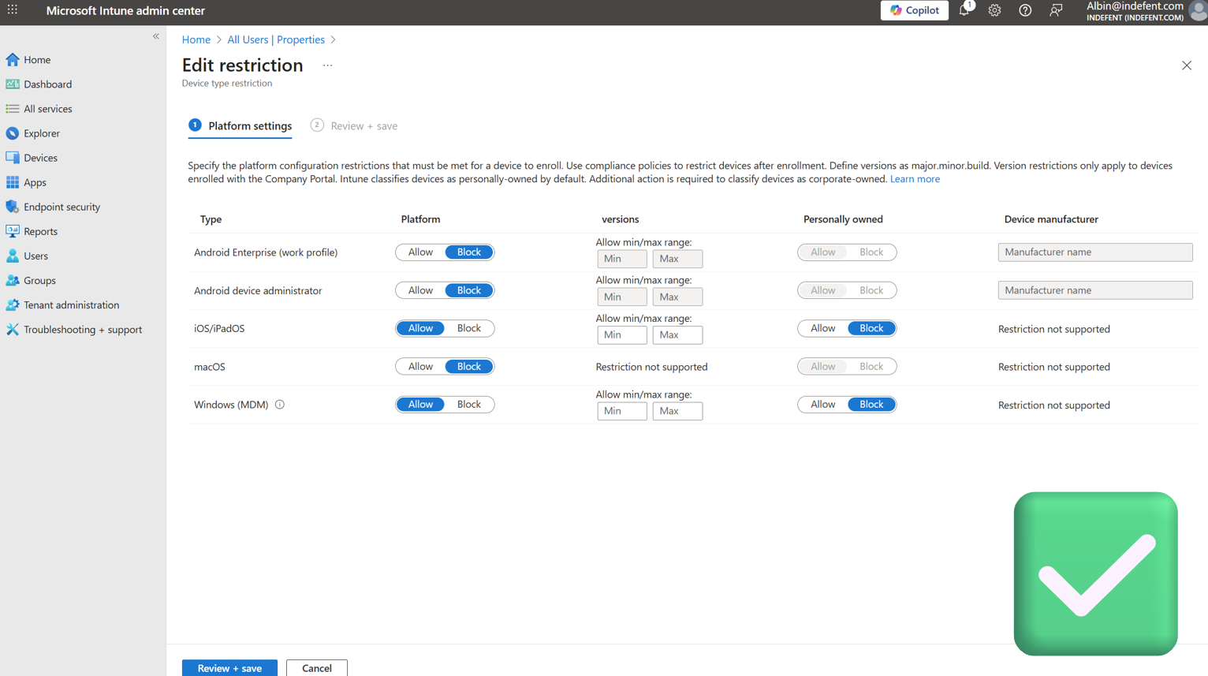Click Android Enterprise Max version field

[x=677, y=259]
